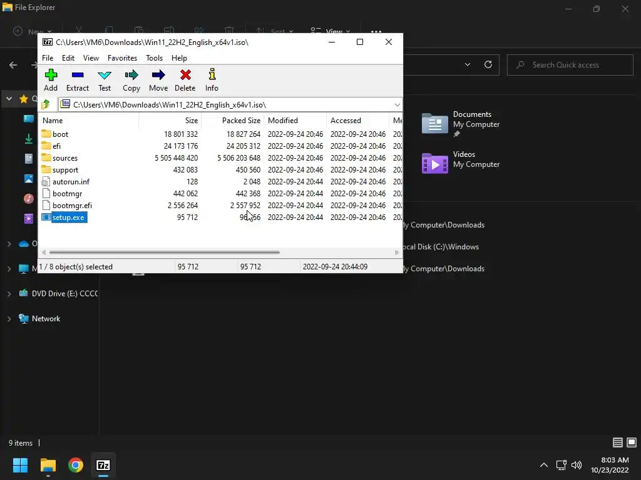Viewport: 641px width, 480px height.
Task: Expand the Network tree node
Action: 9,319
